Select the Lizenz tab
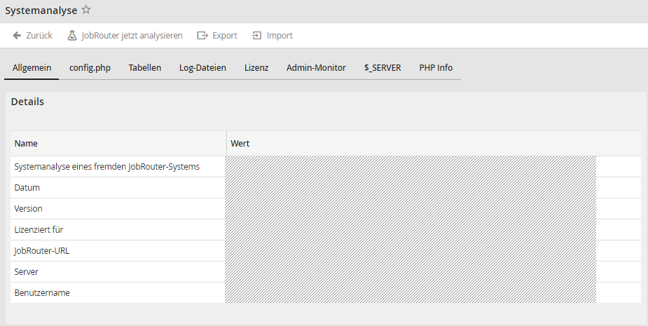The image size is (648, 326). click(256, 68)
